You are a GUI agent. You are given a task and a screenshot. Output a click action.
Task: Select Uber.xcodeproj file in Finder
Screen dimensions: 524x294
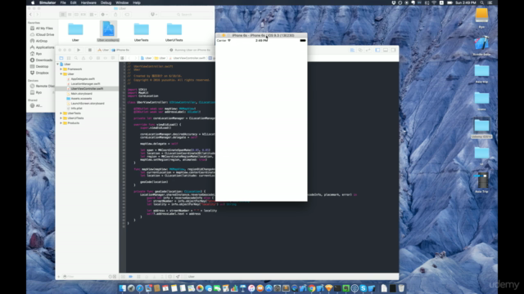tap(108, 31)
